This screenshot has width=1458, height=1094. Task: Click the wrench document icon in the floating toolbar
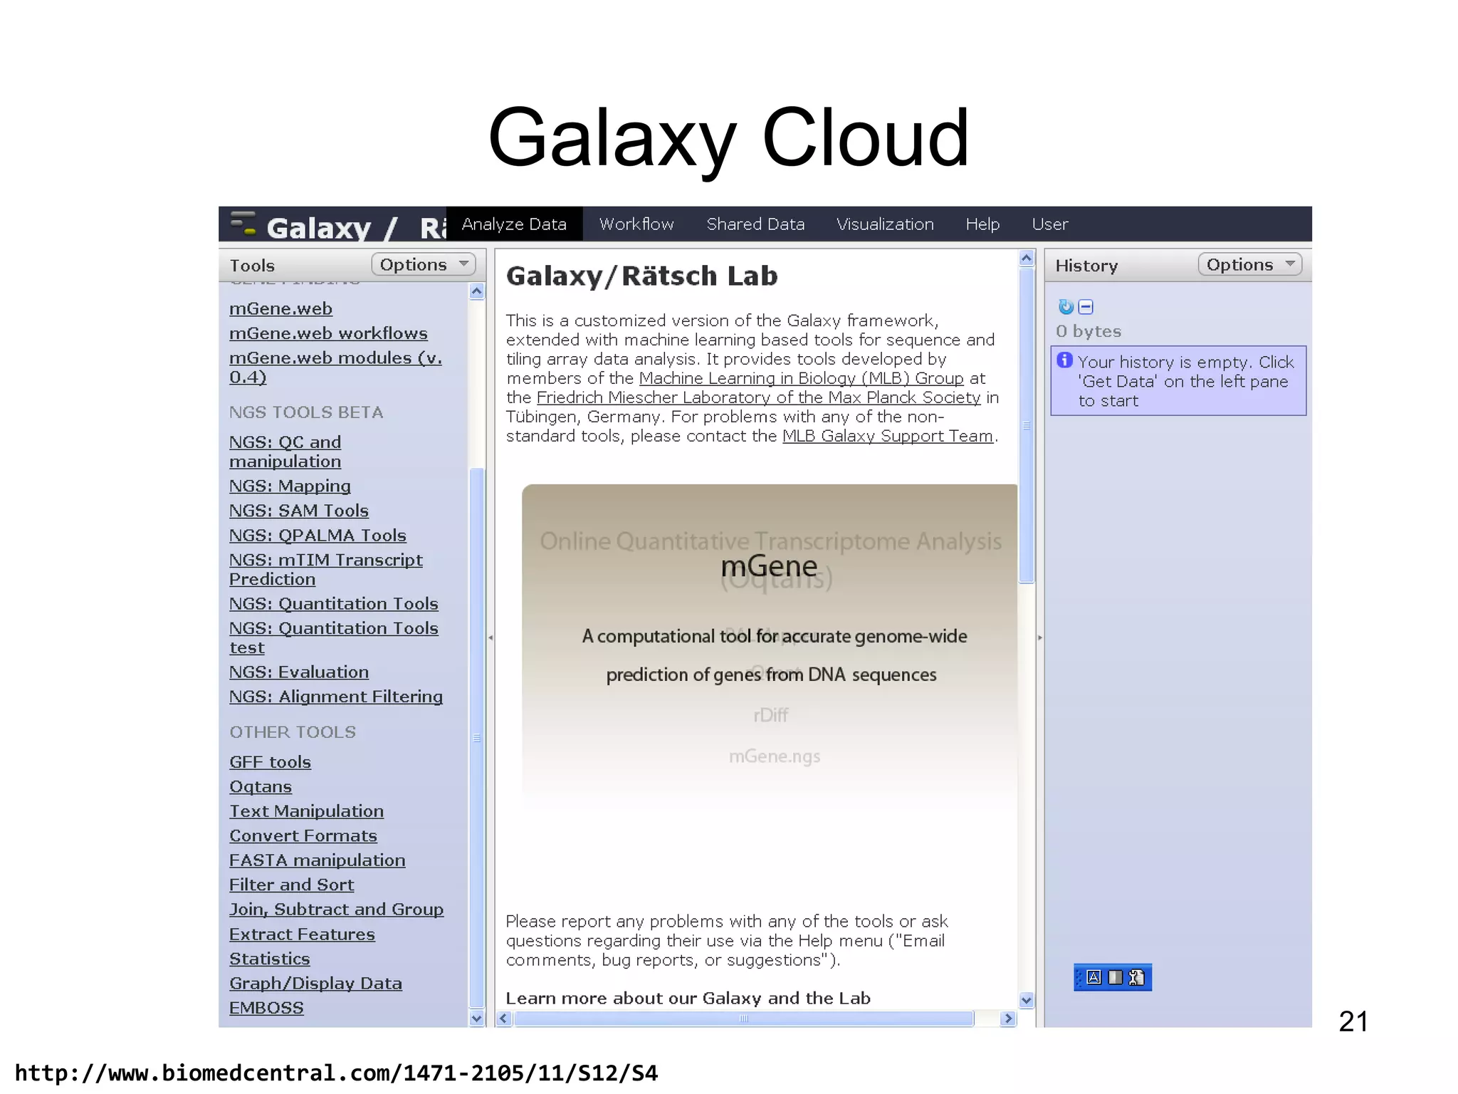coord(1136,977)
